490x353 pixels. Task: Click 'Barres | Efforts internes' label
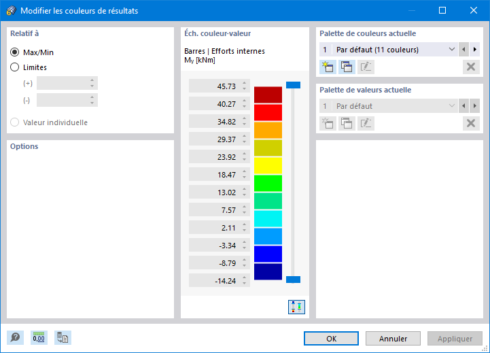224,51
